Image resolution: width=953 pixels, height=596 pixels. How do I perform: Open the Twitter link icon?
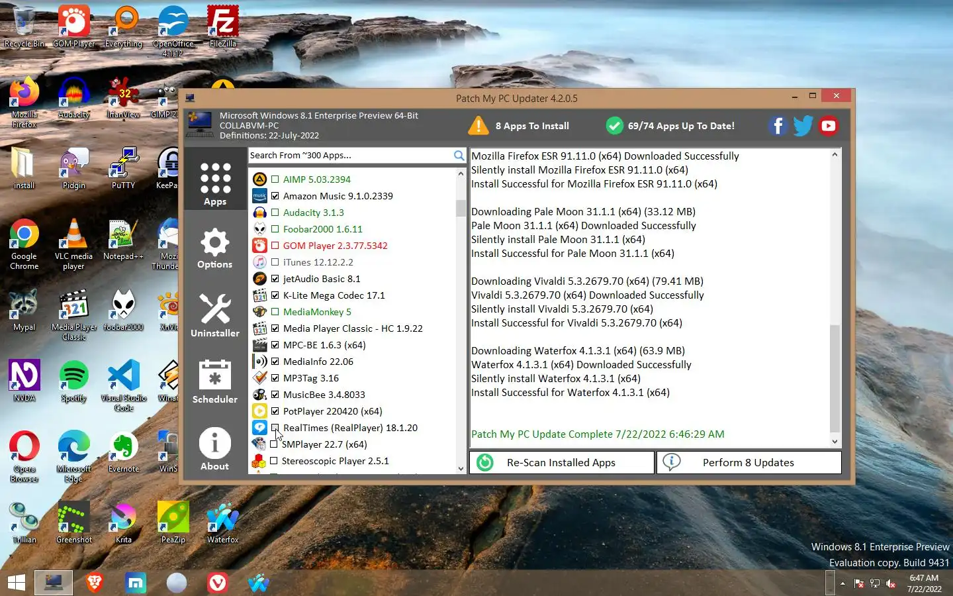tap(803, 126)
